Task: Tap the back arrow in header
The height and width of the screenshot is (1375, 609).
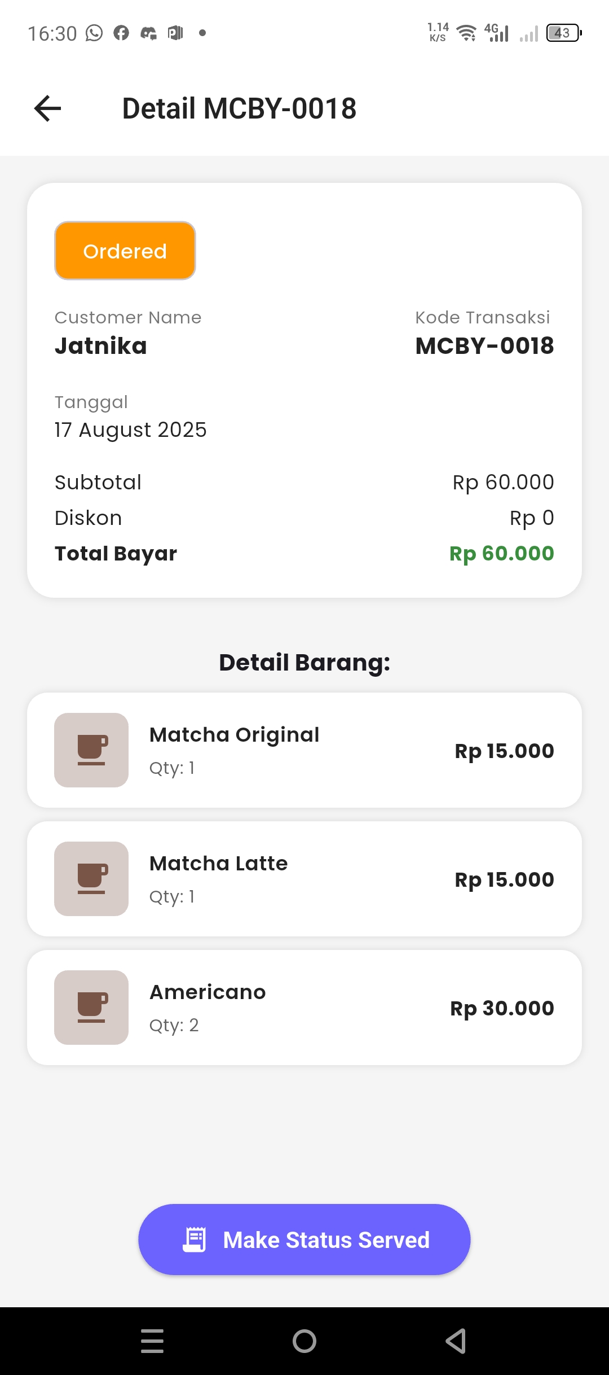Action: 48,108
